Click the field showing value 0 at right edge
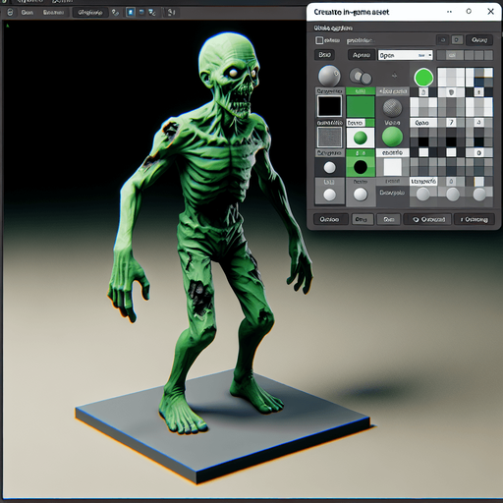The image size is (503, 503). 479,152
